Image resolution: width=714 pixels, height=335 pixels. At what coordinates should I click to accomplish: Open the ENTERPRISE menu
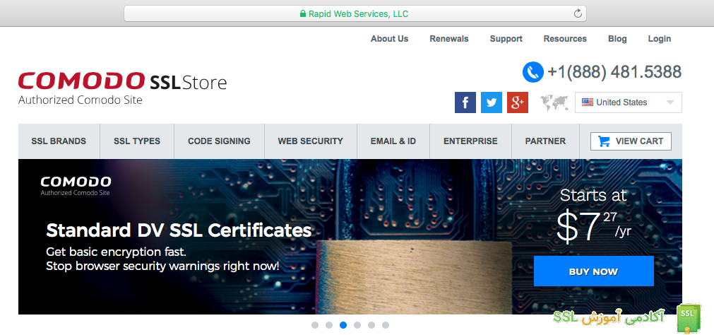(x=470, y=141)
